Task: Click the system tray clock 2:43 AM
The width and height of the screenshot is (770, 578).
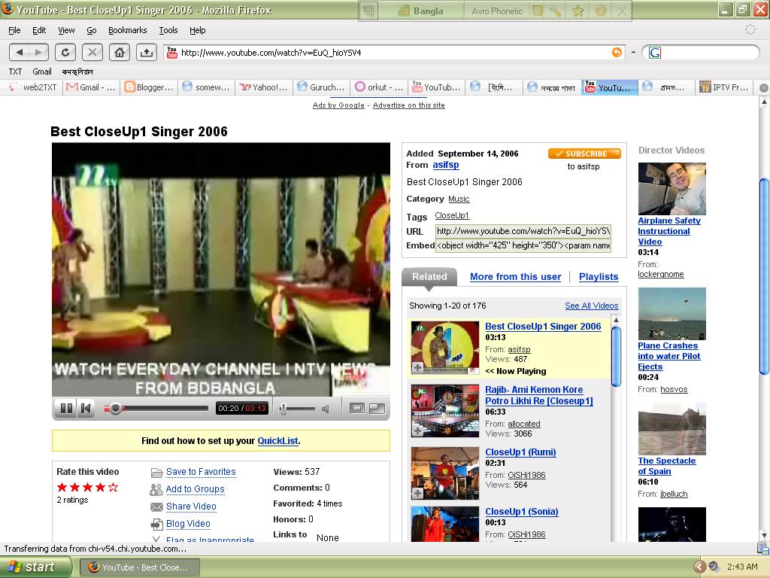Action: 742,567
